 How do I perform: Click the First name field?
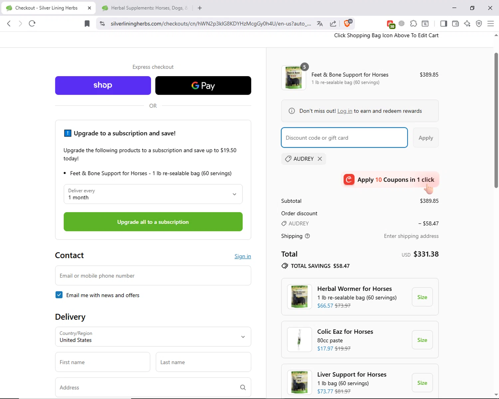(x=102, y=362)
